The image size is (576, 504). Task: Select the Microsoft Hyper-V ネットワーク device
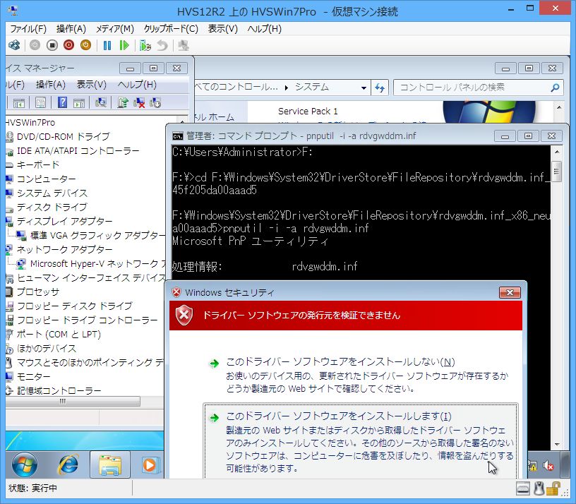97,264
